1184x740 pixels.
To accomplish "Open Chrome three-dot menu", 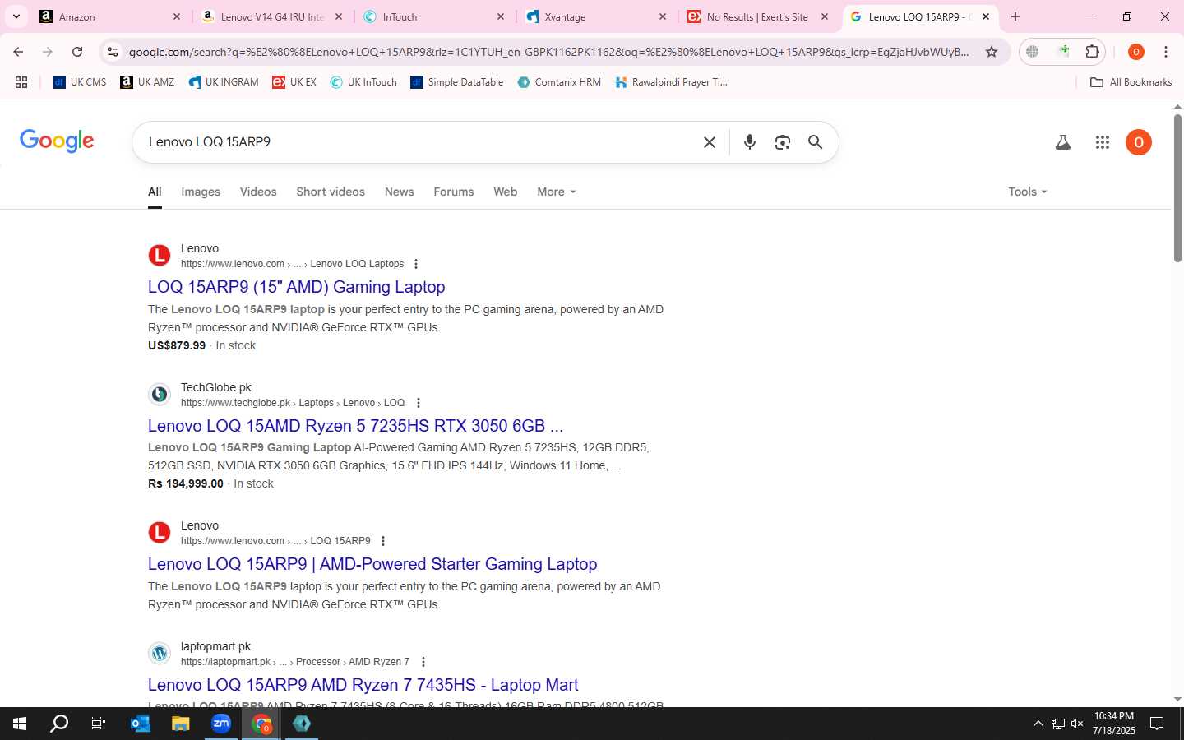I will pos(1166,52).
